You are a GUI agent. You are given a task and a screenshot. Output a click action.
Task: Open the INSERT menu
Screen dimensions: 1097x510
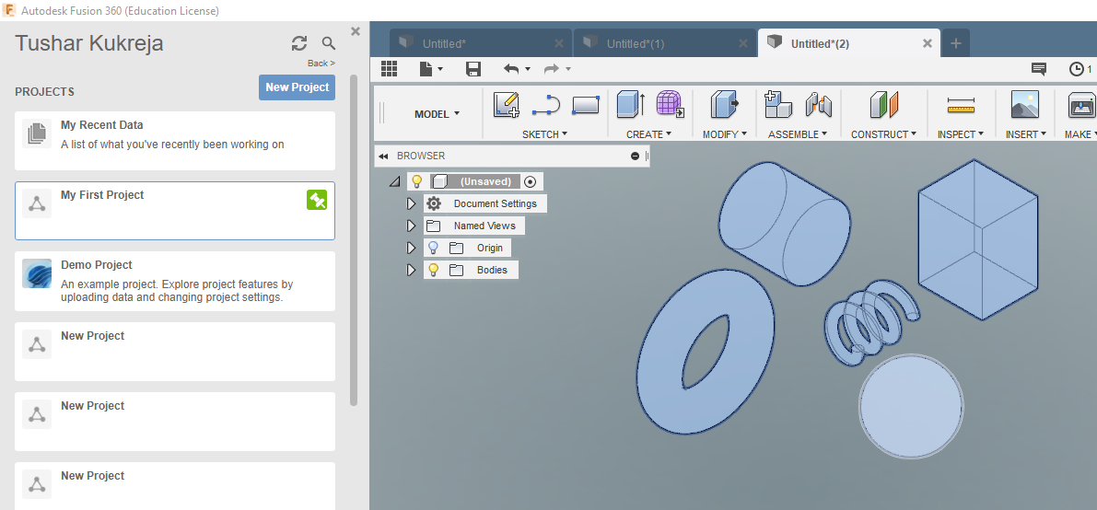tap(1026, 134)
